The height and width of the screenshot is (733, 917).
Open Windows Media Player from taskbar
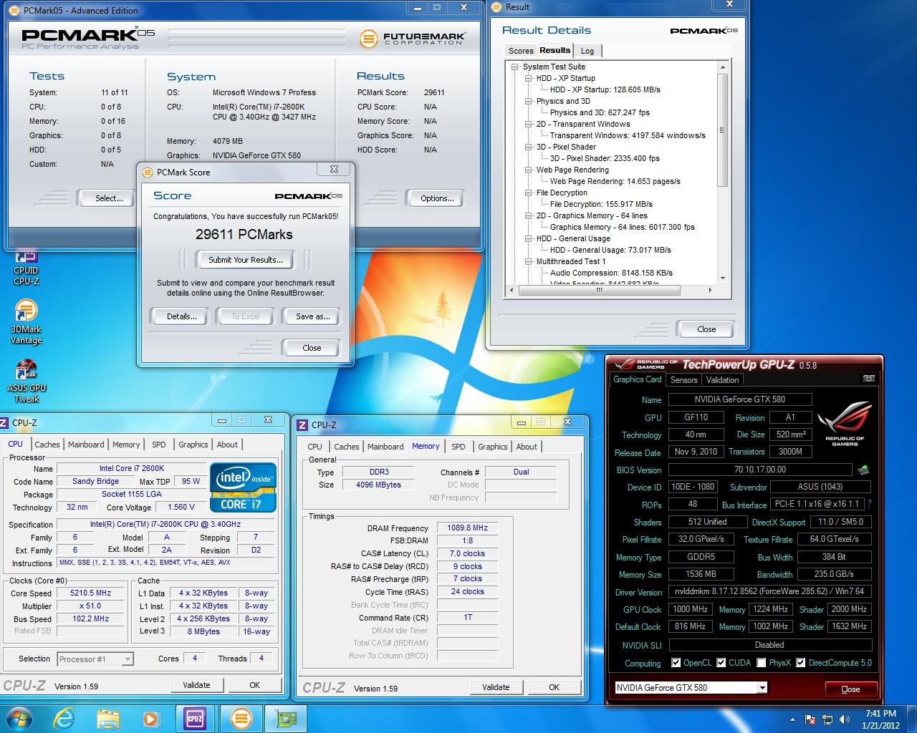coord(150,719)
